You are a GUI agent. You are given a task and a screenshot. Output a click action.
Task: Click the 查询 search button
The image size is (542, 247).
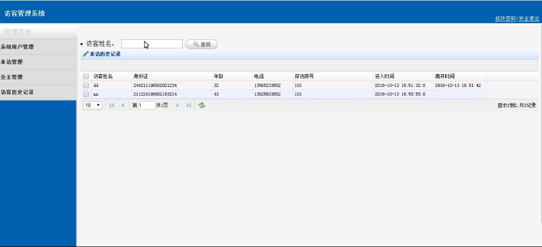tap(202, 44)
